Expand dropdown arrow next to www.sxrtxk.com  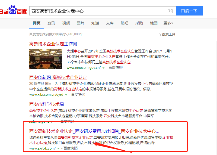58,148
